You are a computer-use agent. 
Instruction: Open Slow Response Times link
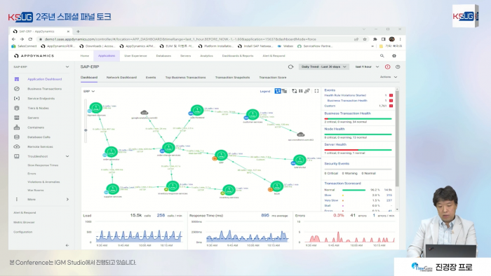click(x=43, y=165)
